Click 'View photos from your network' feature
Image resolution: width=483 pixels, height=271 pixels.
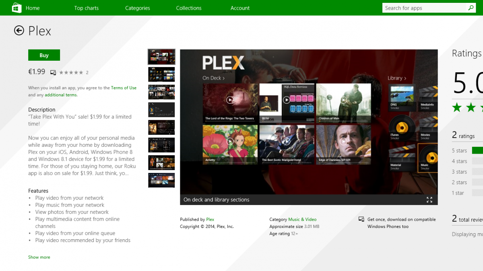pos(72,212)
